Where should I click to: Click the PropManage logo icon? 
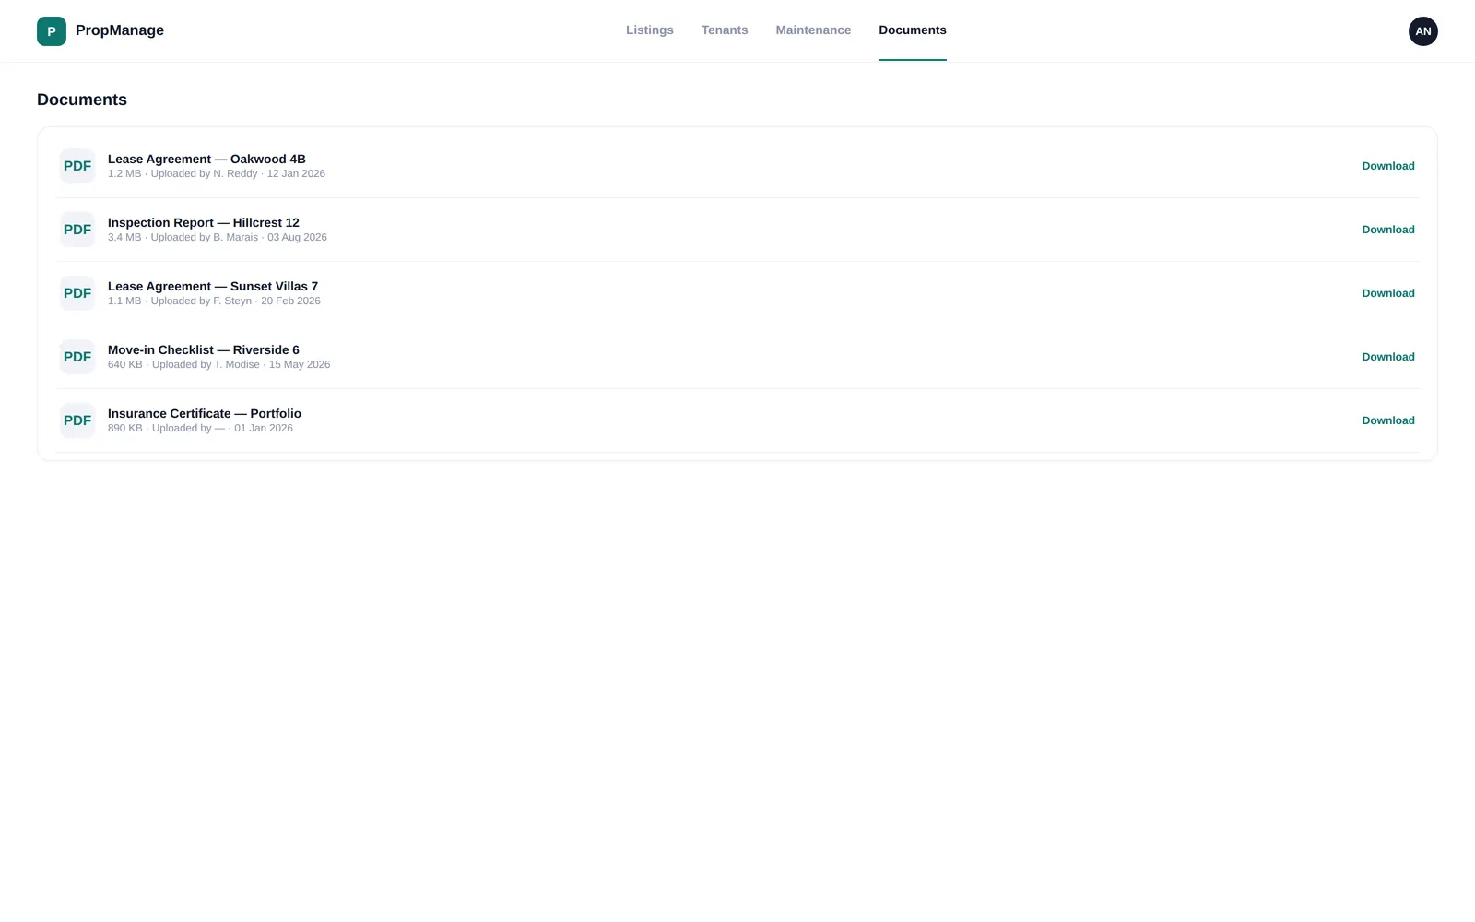click(x=52, y=31)
